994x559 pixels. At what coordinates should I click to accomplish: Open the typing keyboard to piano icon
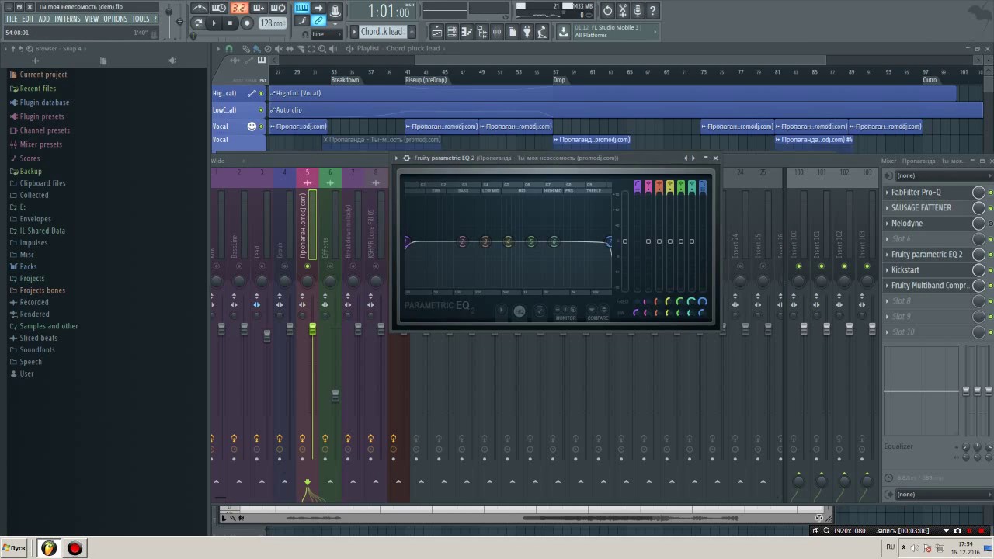(x=302, y=8)
